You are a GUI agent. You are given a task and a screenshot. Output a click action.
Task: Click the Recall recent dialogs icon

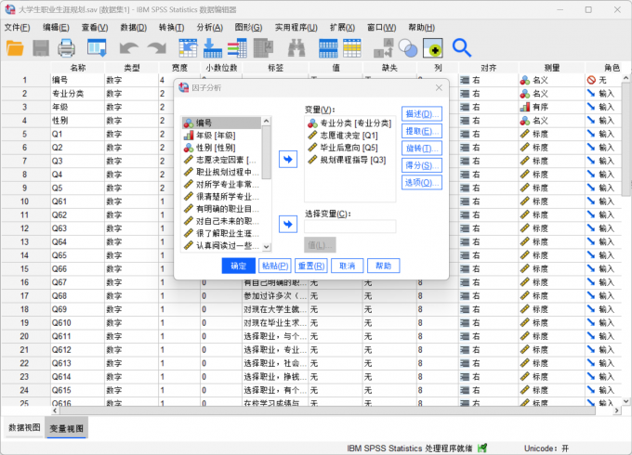(x=101, y=47)
